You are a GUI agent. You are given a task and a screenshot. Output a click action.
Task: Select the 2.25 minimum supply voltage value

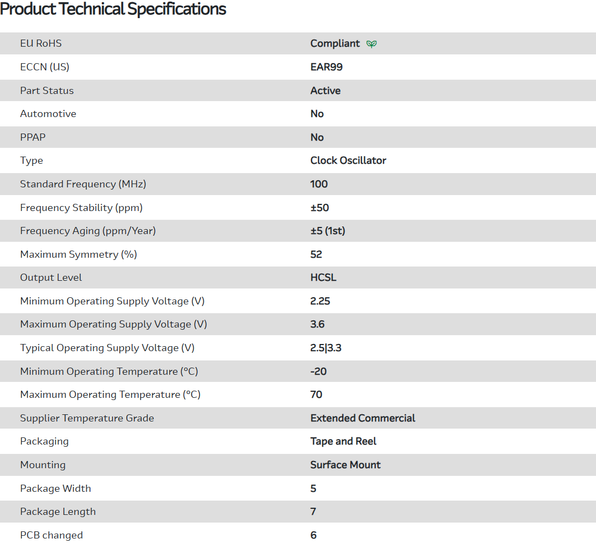320,301
